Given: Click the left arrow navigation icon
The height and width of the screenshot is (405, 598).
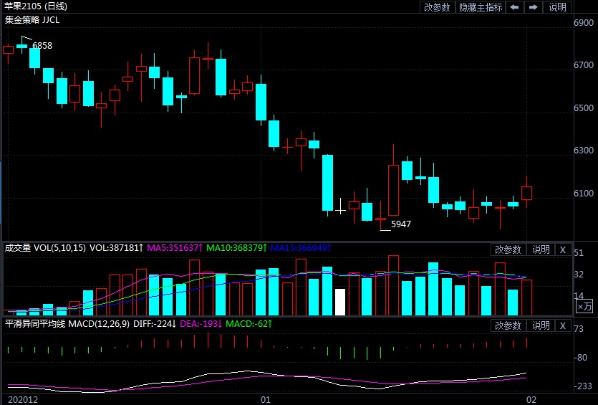Looking at the screenshot, I should click(514, 7).
